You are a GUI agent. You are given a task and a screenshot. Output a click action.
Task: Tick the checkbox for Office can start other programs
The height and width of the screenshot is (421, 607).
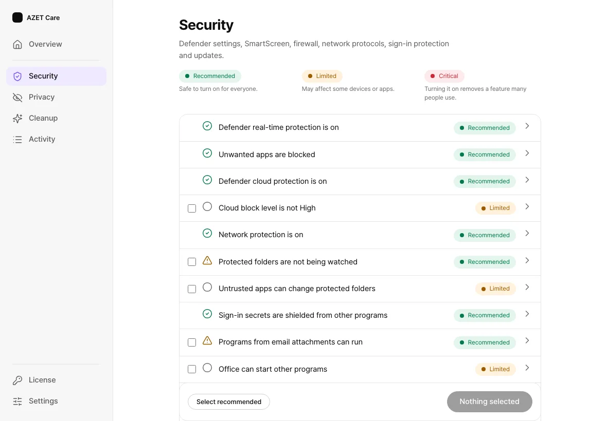tap(192, 369)
